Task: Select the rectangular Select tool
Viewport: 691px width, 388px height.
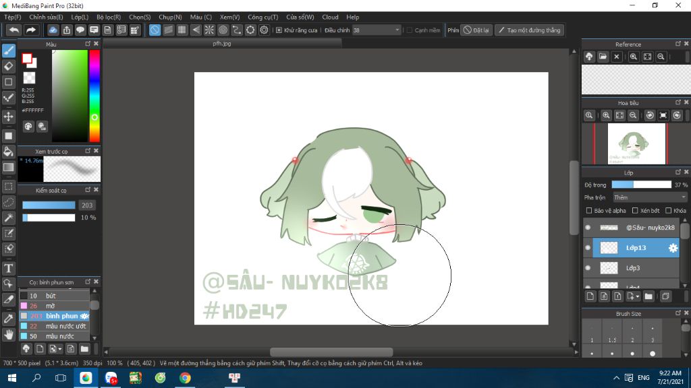Action: [8, 186]
